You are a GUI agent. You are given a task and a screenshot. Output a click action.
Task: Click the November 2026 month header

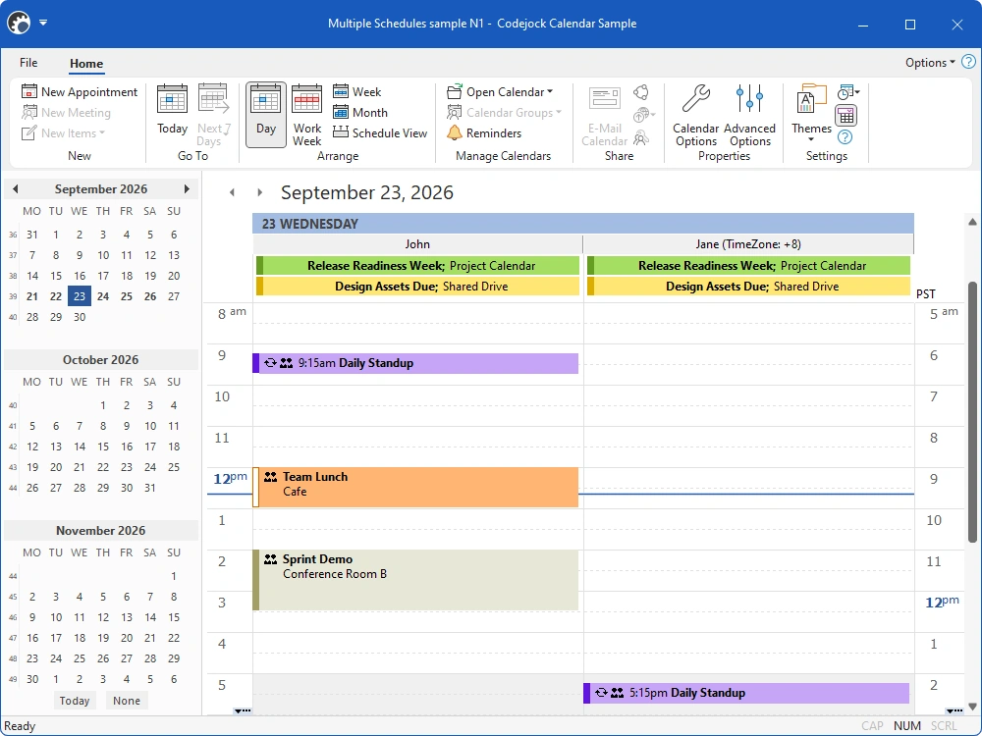(x=101, y=531)
